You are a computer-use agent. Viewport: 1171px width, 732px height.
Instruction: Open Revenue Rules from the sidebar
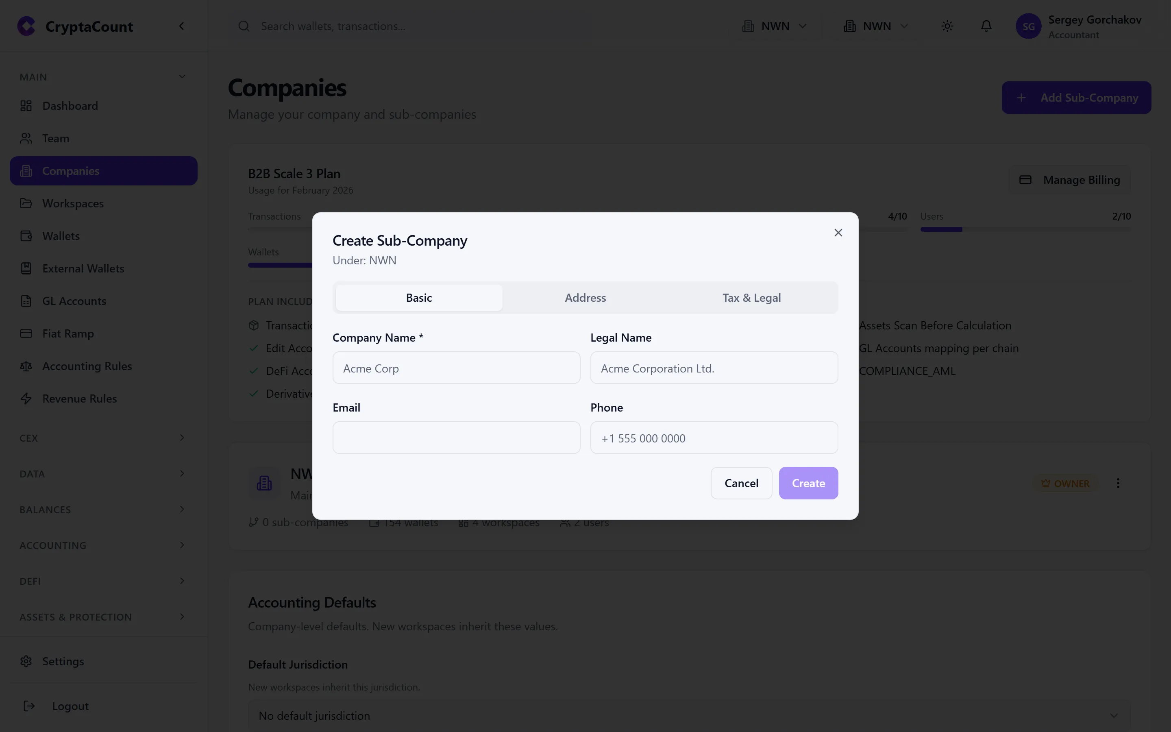click(79, 399)
